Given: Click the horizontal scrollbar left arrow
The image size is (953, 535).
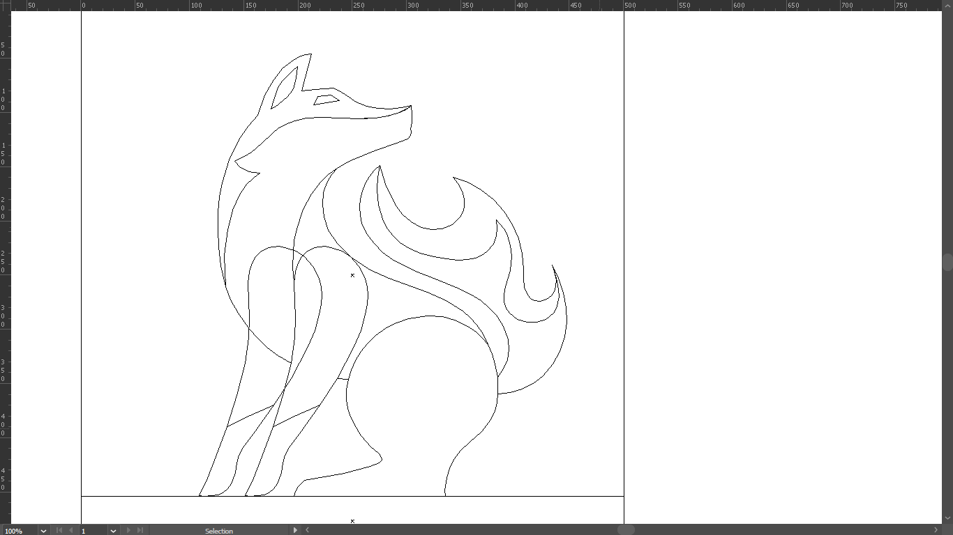Looking at the screenshot, I should click(x=307, y=530).
